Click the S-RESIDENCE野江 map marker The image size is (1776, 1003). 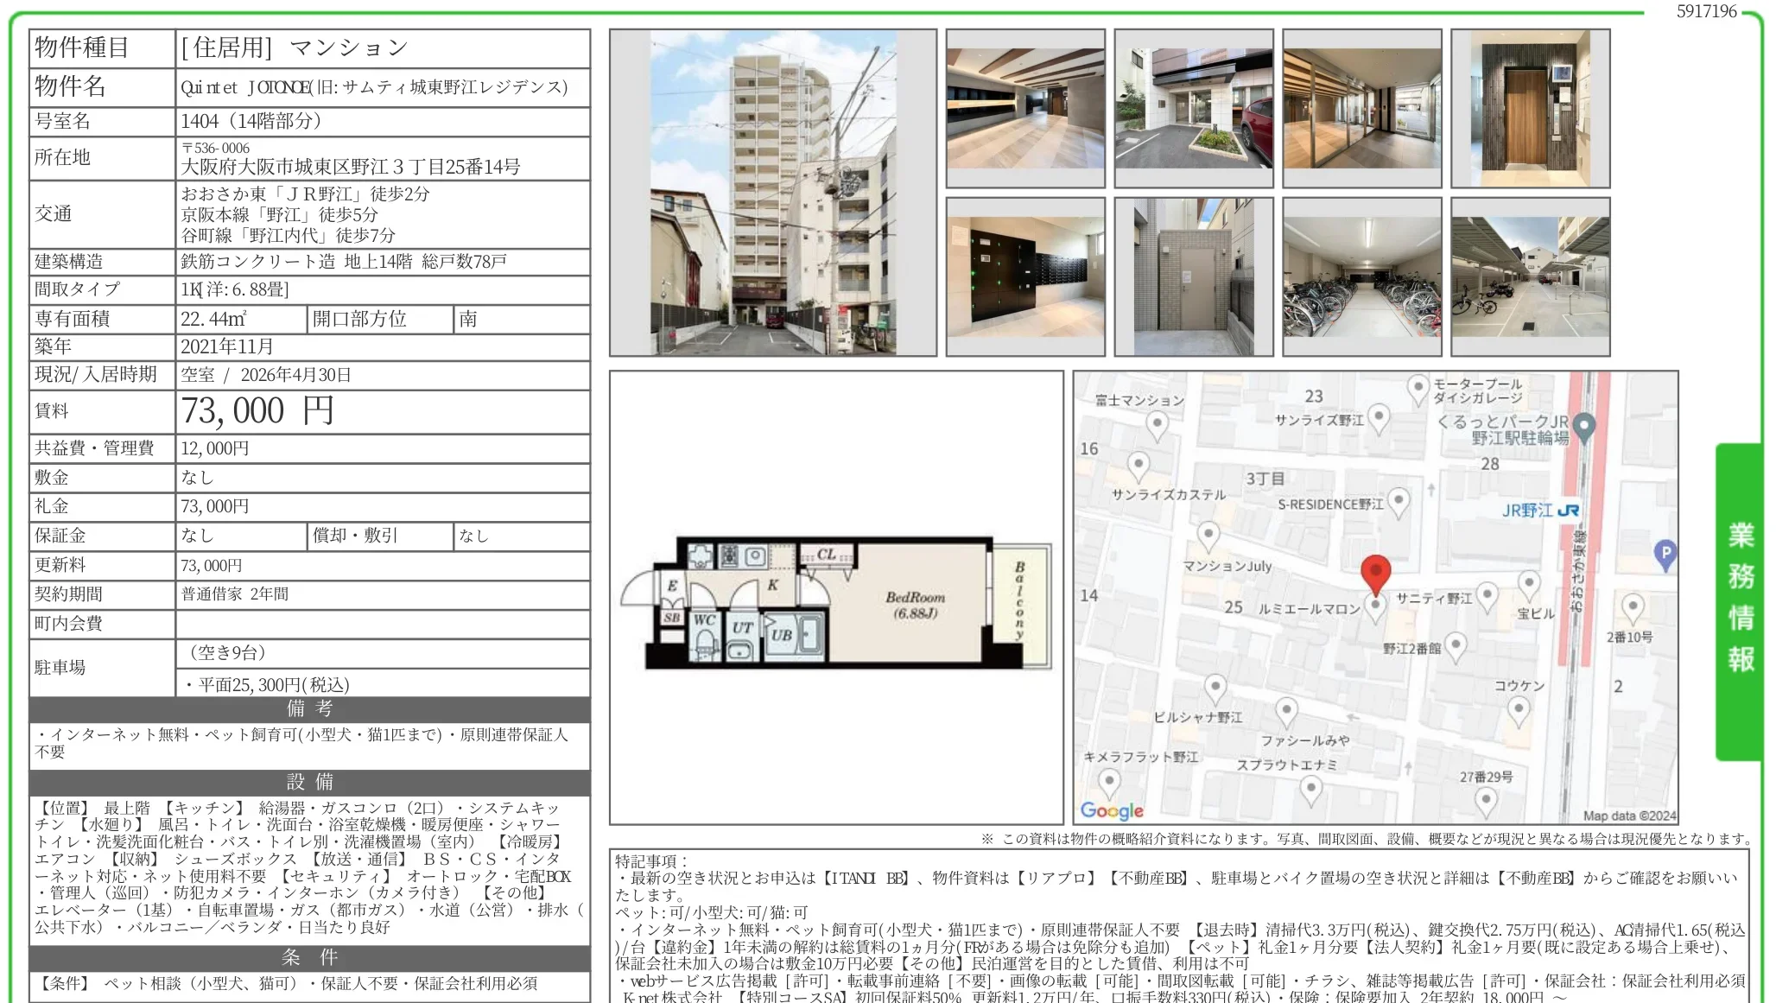1399,501
